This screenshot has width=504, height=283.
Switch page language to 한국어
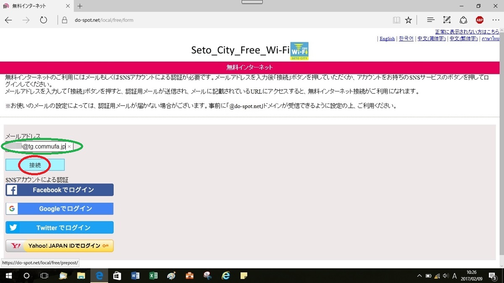click(x=406, y=39)
